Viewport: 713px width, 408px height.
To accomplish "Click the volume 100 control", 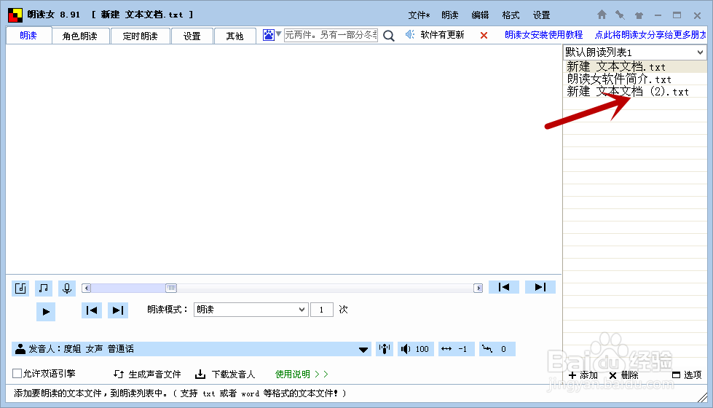I will click(x=416, y=349).
